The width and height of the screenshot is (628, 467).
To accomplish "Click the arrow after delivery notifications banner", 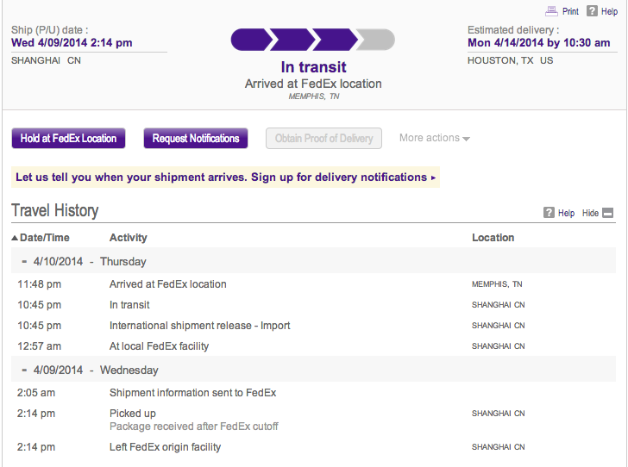I will [x=433, y=177].
